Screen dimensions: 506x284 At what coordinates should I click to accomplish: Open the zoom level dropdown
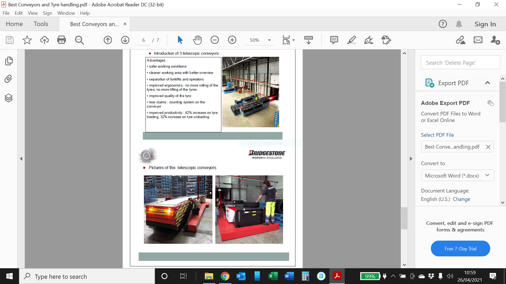pyautogui.click(x=269, y=40)
